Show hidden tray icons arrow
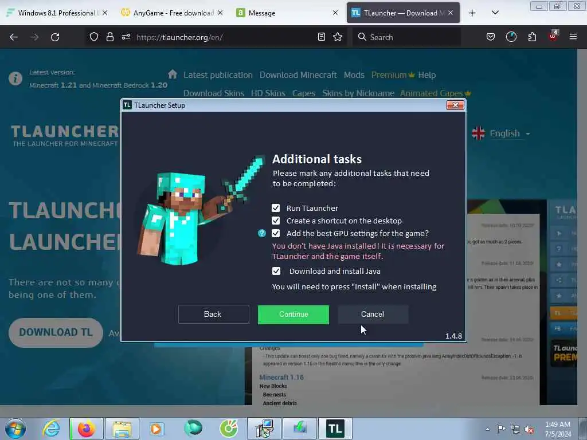This screenshot has width=587, height=440. (x=487, y=429)
